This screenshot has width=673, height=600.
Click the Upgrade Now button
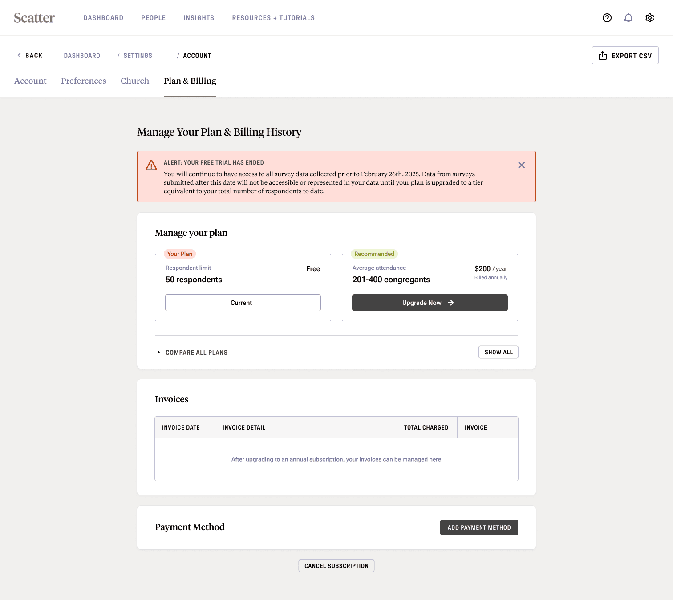[430, 303]
